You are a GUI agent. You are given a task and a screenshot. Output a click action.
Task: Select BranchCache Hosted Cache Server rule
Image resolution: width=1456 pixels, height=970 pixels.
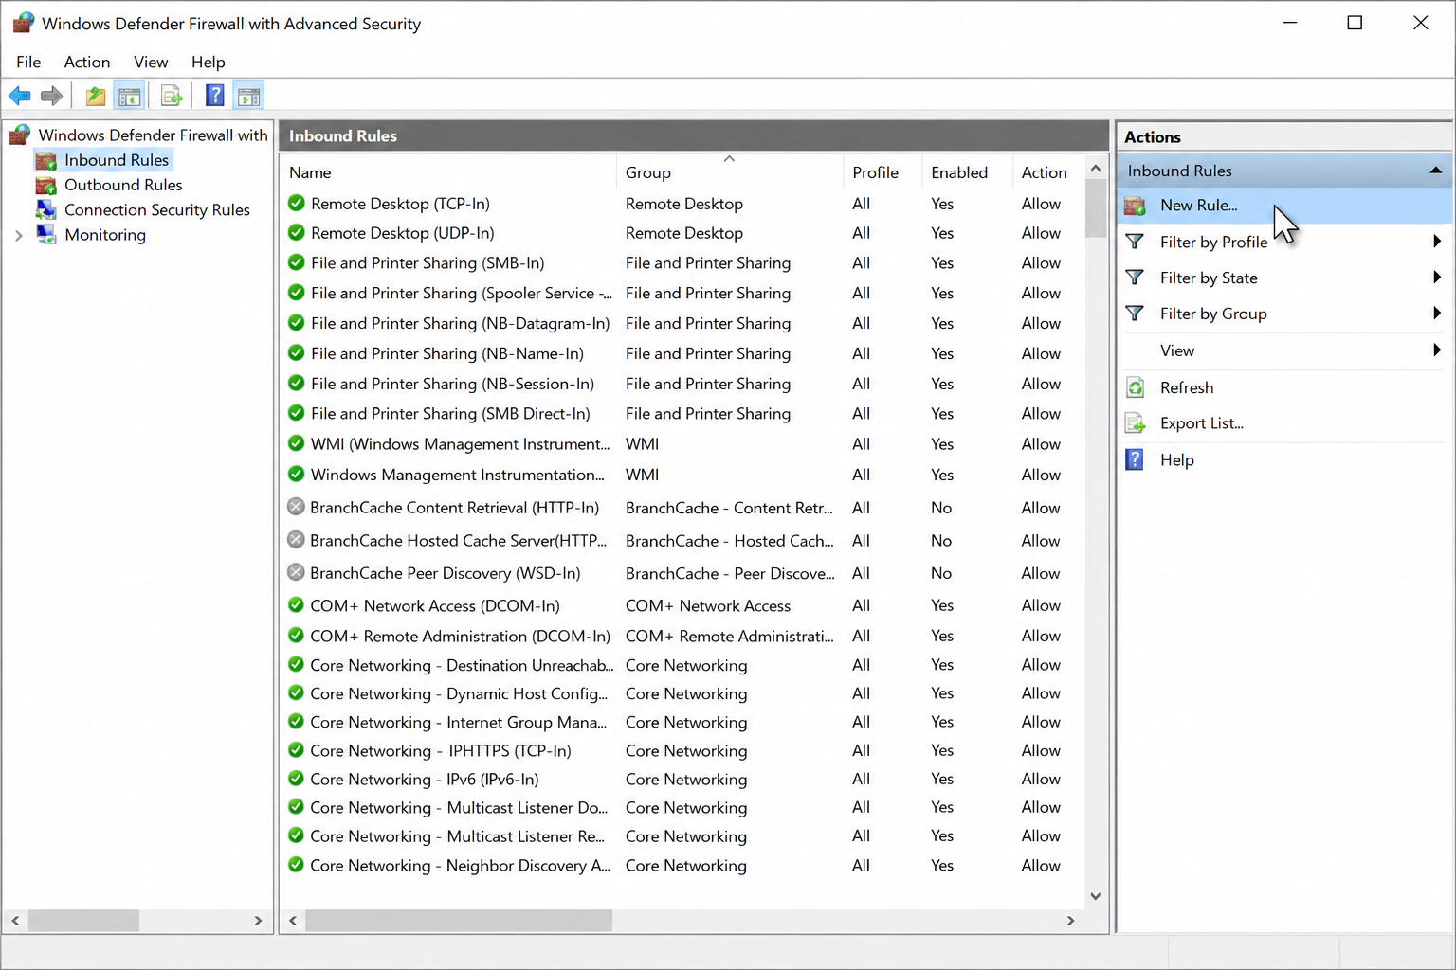tap(682, 540)
